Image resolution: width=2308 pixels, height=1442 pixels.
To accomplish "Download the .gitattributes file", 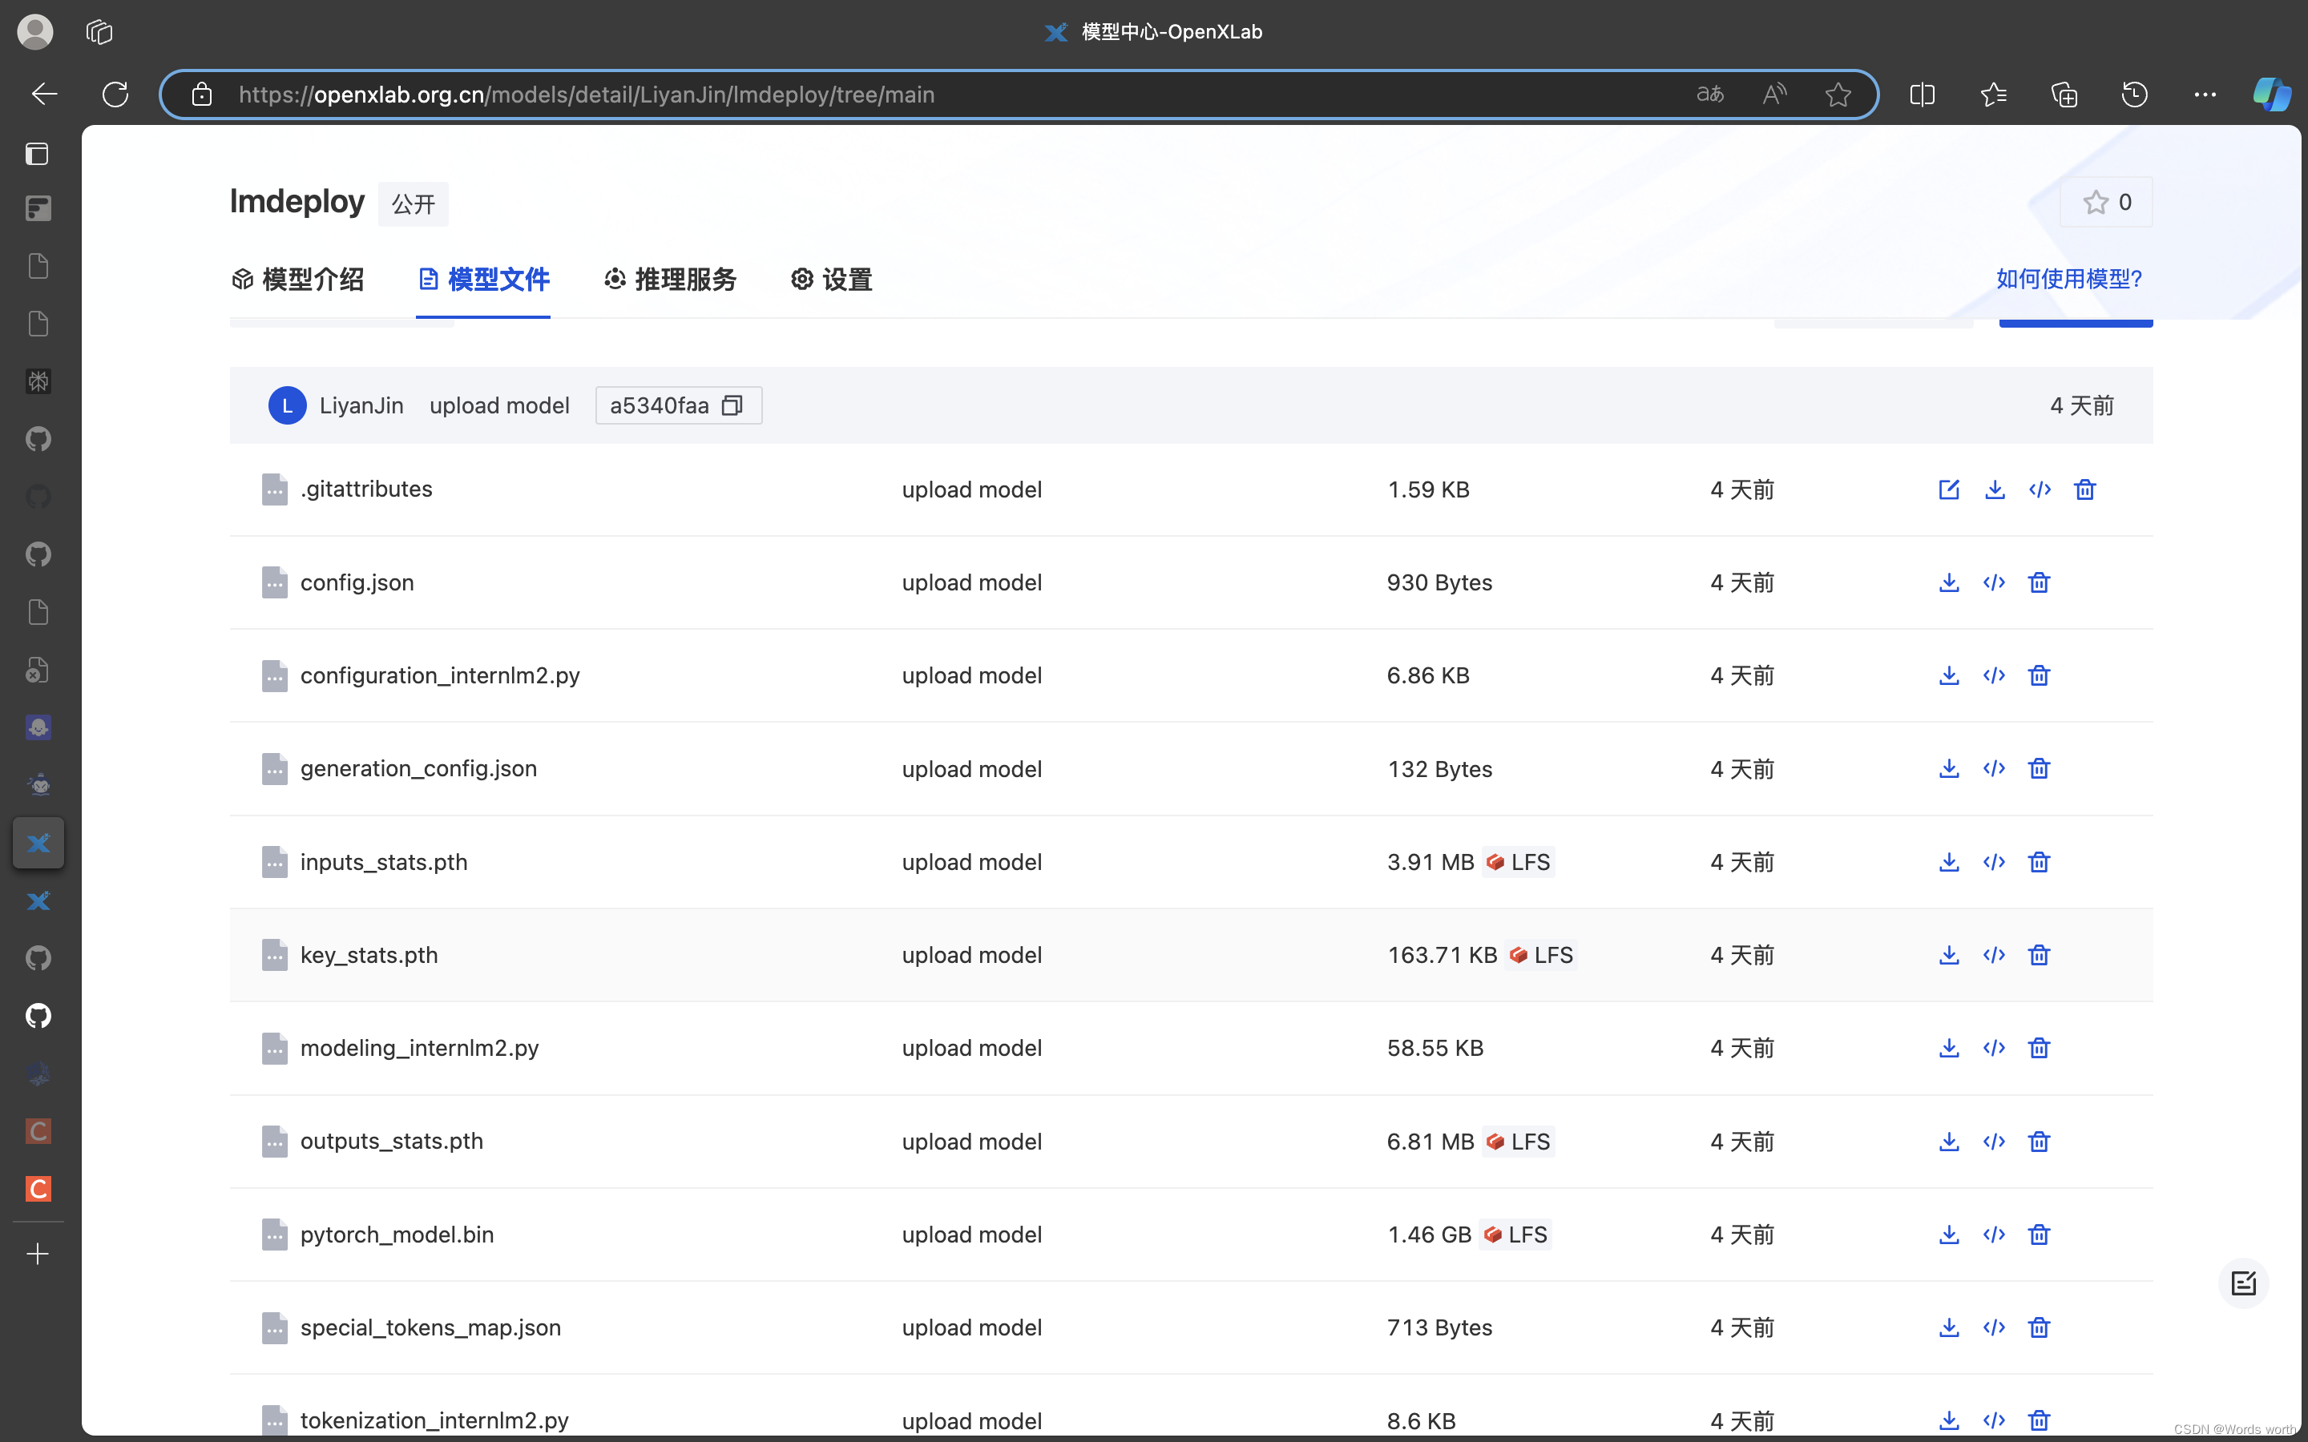I will [x=1994, y=489].
